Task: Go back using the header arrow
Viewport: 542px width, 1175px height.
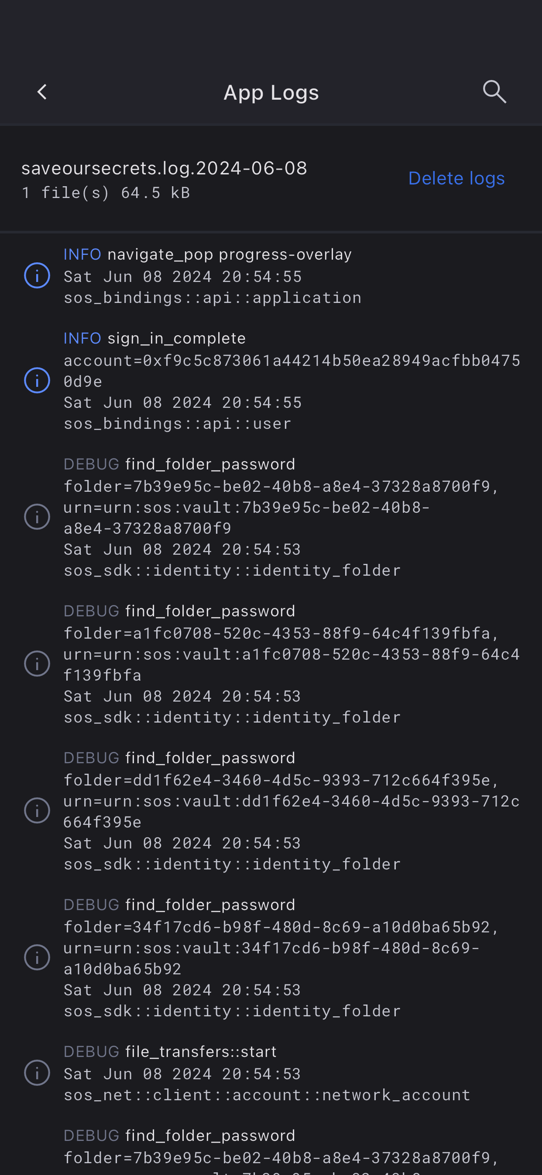Action: (42, 92)
